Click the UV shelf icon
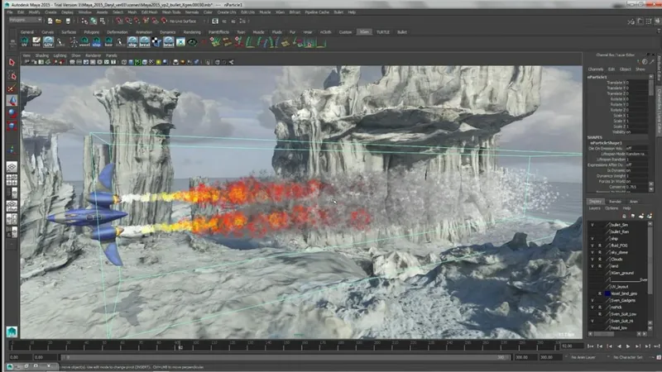Screen dimensions: 662x372 pyautogui.click(x=25, y=42)
